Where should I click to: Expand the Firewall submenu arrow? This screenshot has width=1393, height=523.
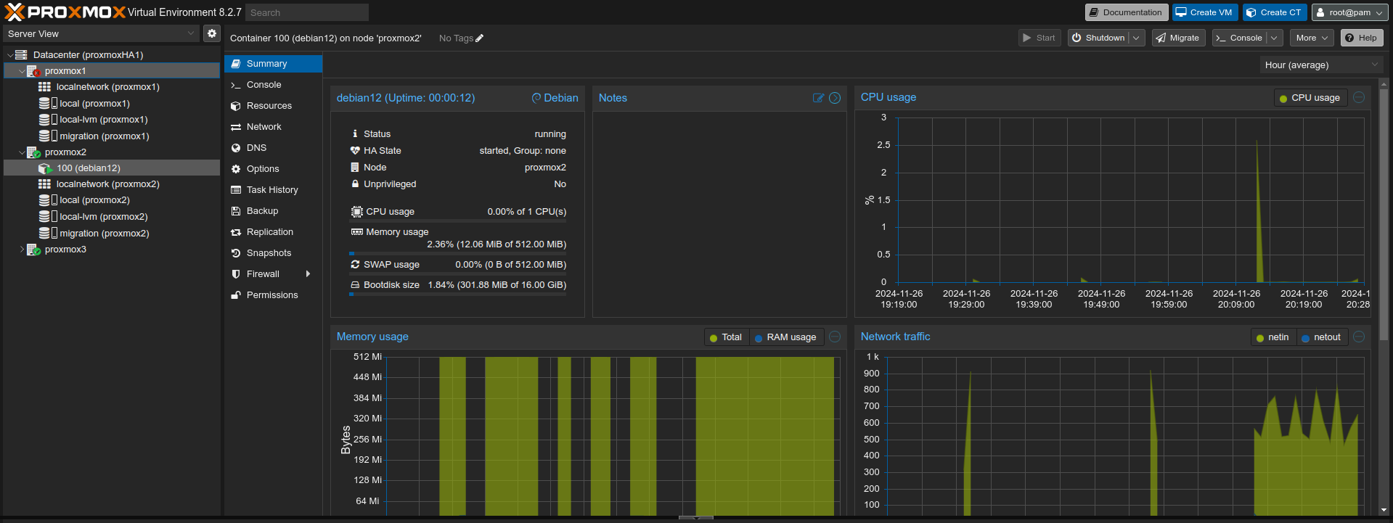click(x=309, y=274)
